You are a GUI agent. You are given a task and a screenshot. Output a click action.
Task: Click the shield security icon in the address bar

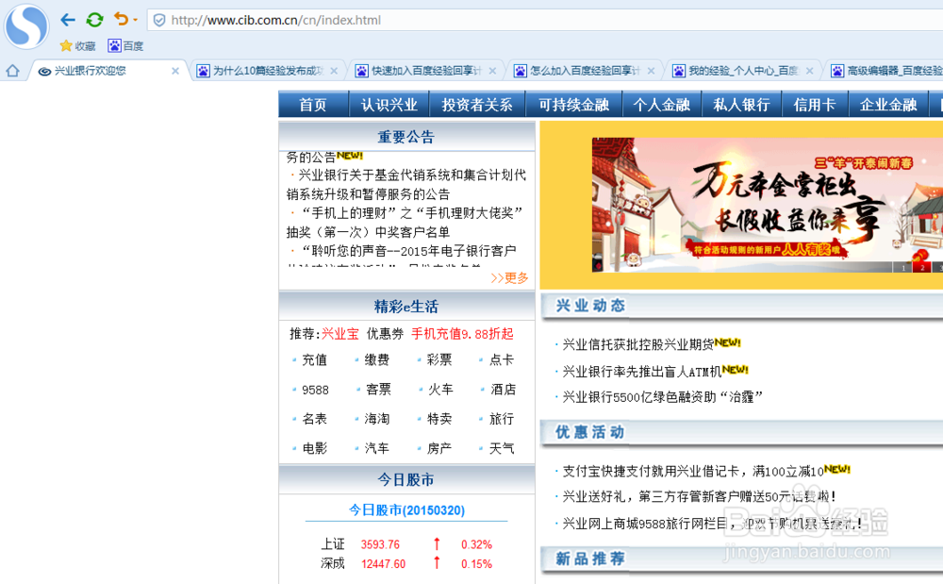158,21
